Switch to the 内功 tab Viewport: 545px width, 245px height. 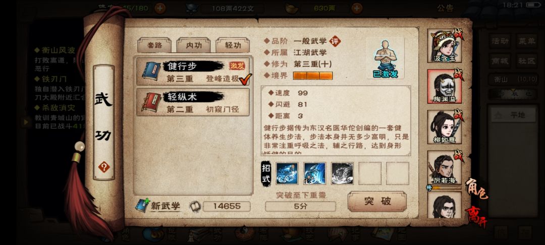pos(193,45)
